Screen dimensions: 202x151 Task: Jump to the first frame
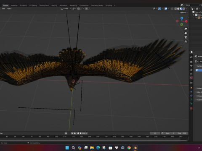[x=72, y=133]
